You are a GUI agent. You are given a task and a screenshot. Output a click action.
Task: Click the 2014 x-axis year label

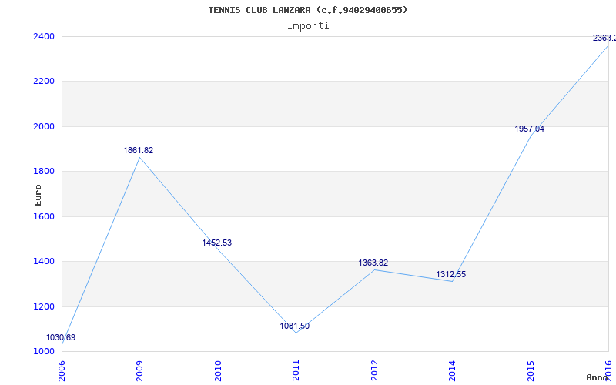452,370
